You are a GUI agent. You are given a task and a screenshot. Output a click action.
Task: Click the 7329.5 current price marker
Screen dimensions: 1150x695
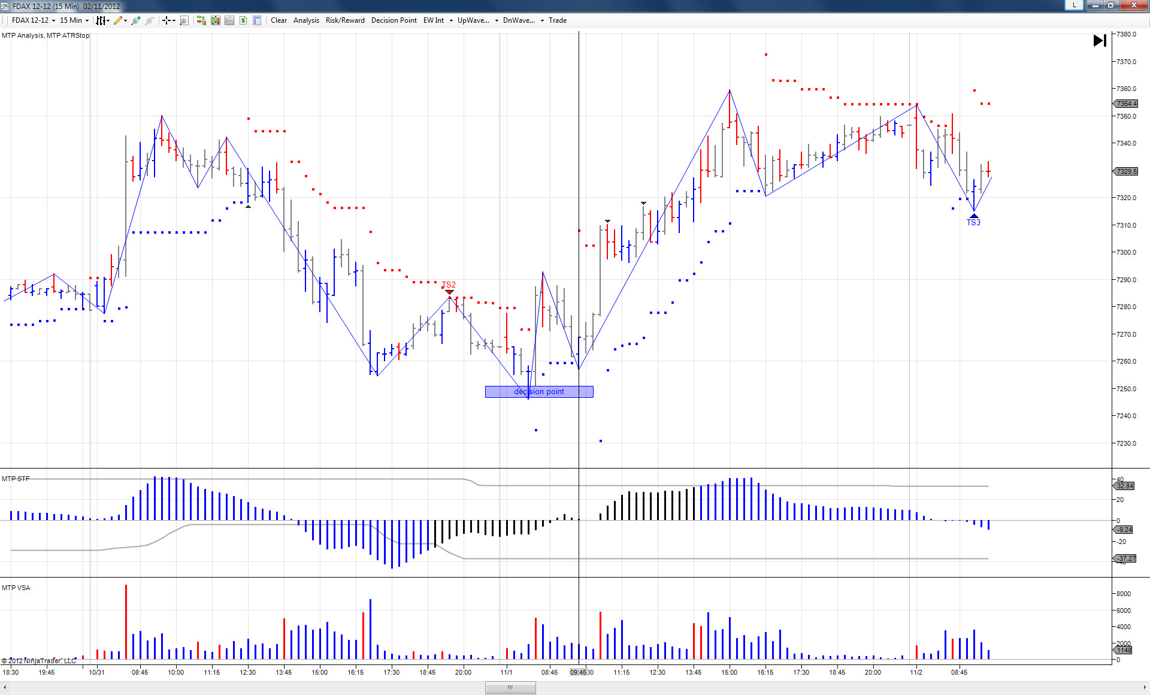(x=1126, y=171)
